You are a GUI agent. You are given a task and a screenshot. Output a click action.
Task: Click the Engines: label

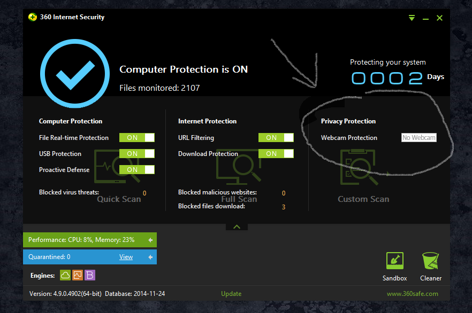point(42,276)
